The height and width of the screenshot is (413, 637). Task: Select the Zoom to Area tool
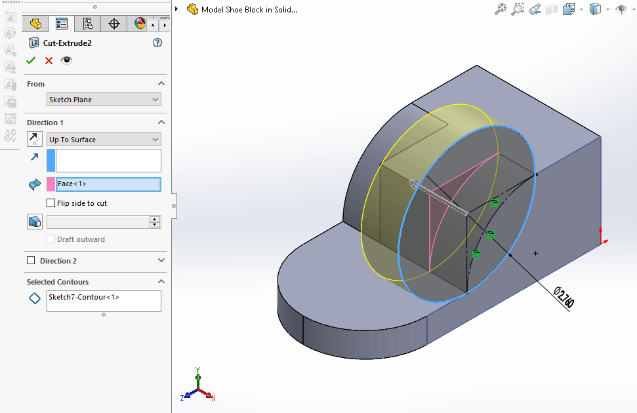coord(518,9)
